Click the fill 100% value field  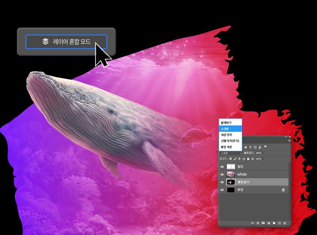click(x=259, y=159)
